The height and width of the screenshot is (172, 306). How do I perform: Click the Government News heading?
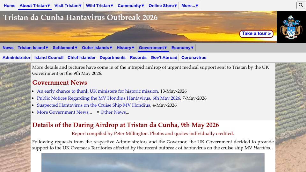click(x=60, y=83)
